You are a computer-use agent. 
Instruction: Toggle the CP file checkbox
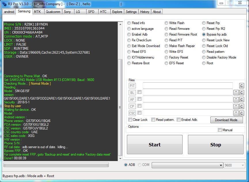(139, 106)
